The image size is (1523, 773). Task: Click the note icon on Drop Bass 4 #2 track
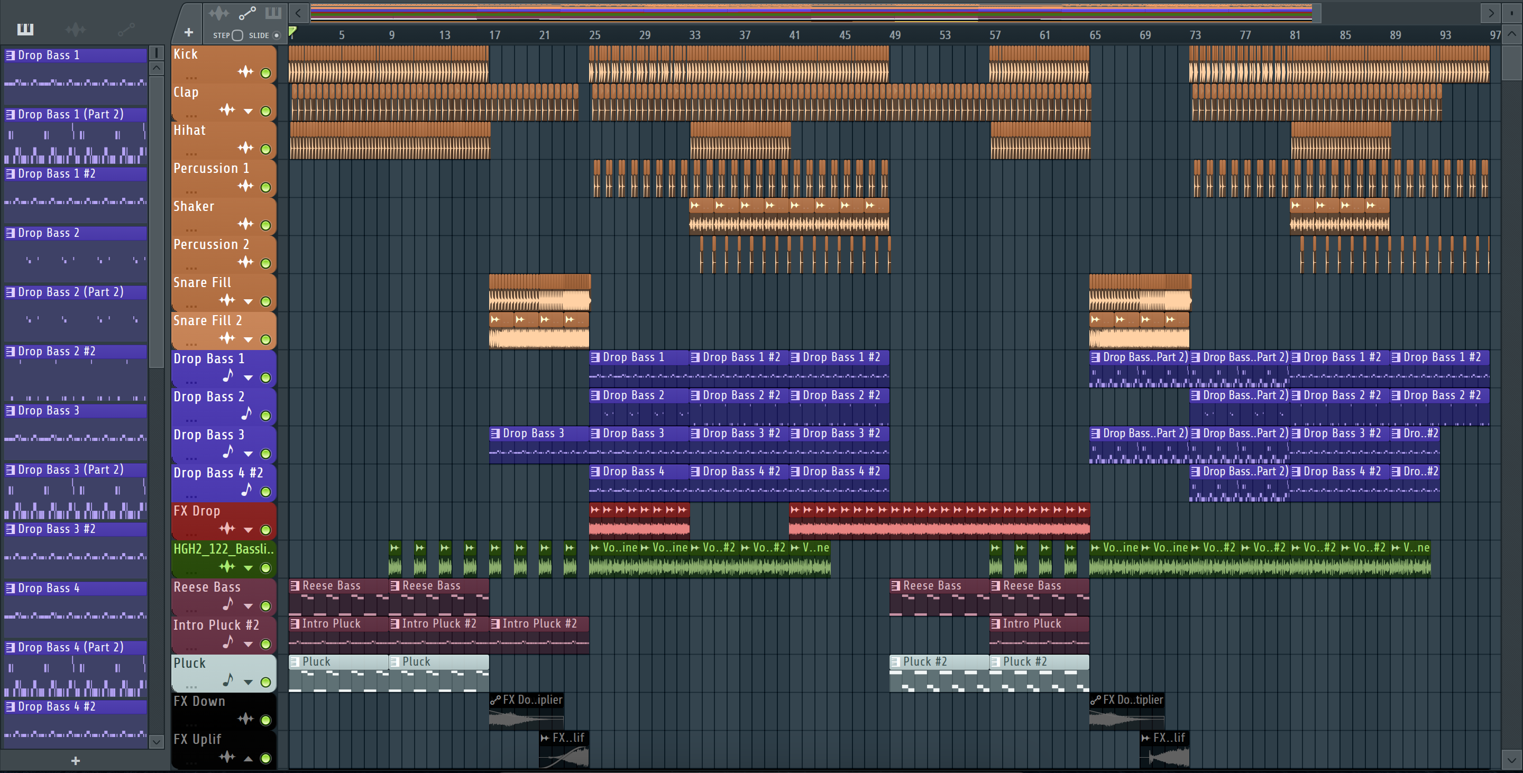tap(246, 489)
